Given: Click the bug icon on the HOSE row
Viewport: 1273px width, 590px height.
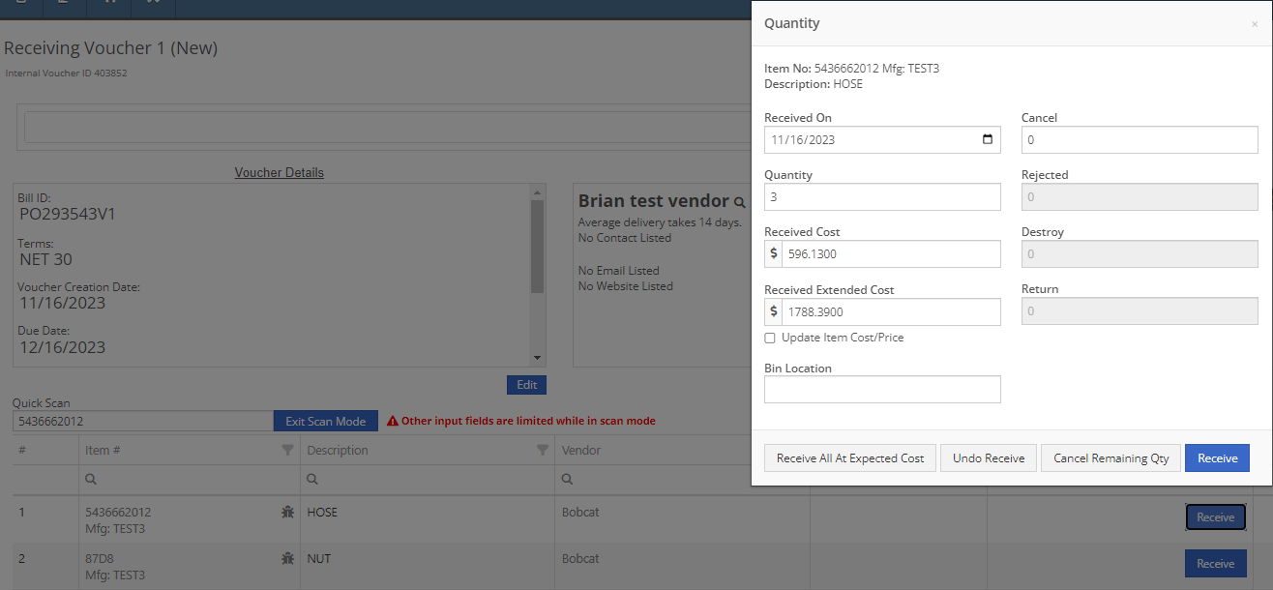Looking at the screenshot, I should pos(287,513).
